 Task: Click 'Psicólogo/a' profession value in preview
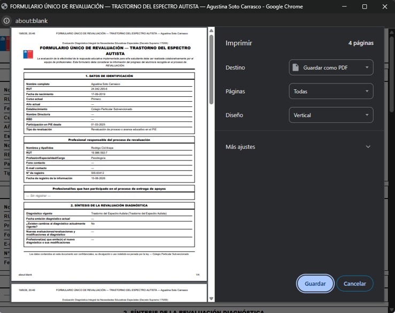click(98, 158)
